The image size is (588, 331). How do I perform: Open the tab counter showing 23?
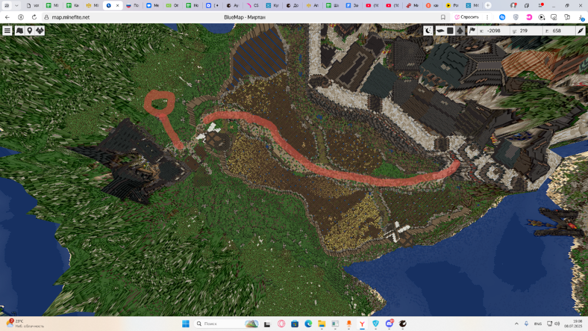[6, 5]
